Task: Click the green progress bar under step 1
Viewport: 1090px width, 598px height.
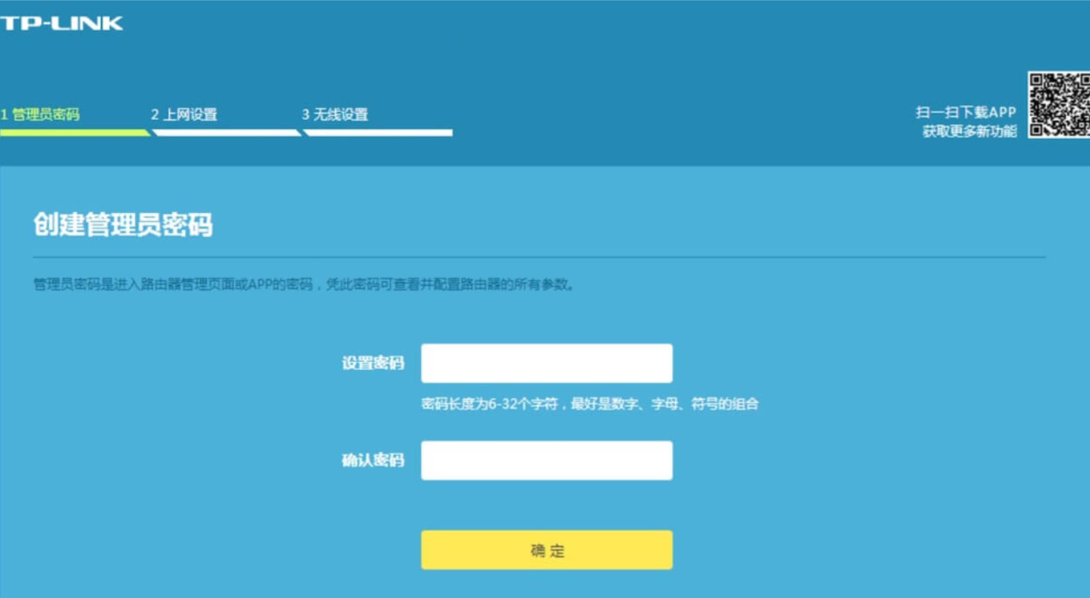Action: [x=75, y=133]
